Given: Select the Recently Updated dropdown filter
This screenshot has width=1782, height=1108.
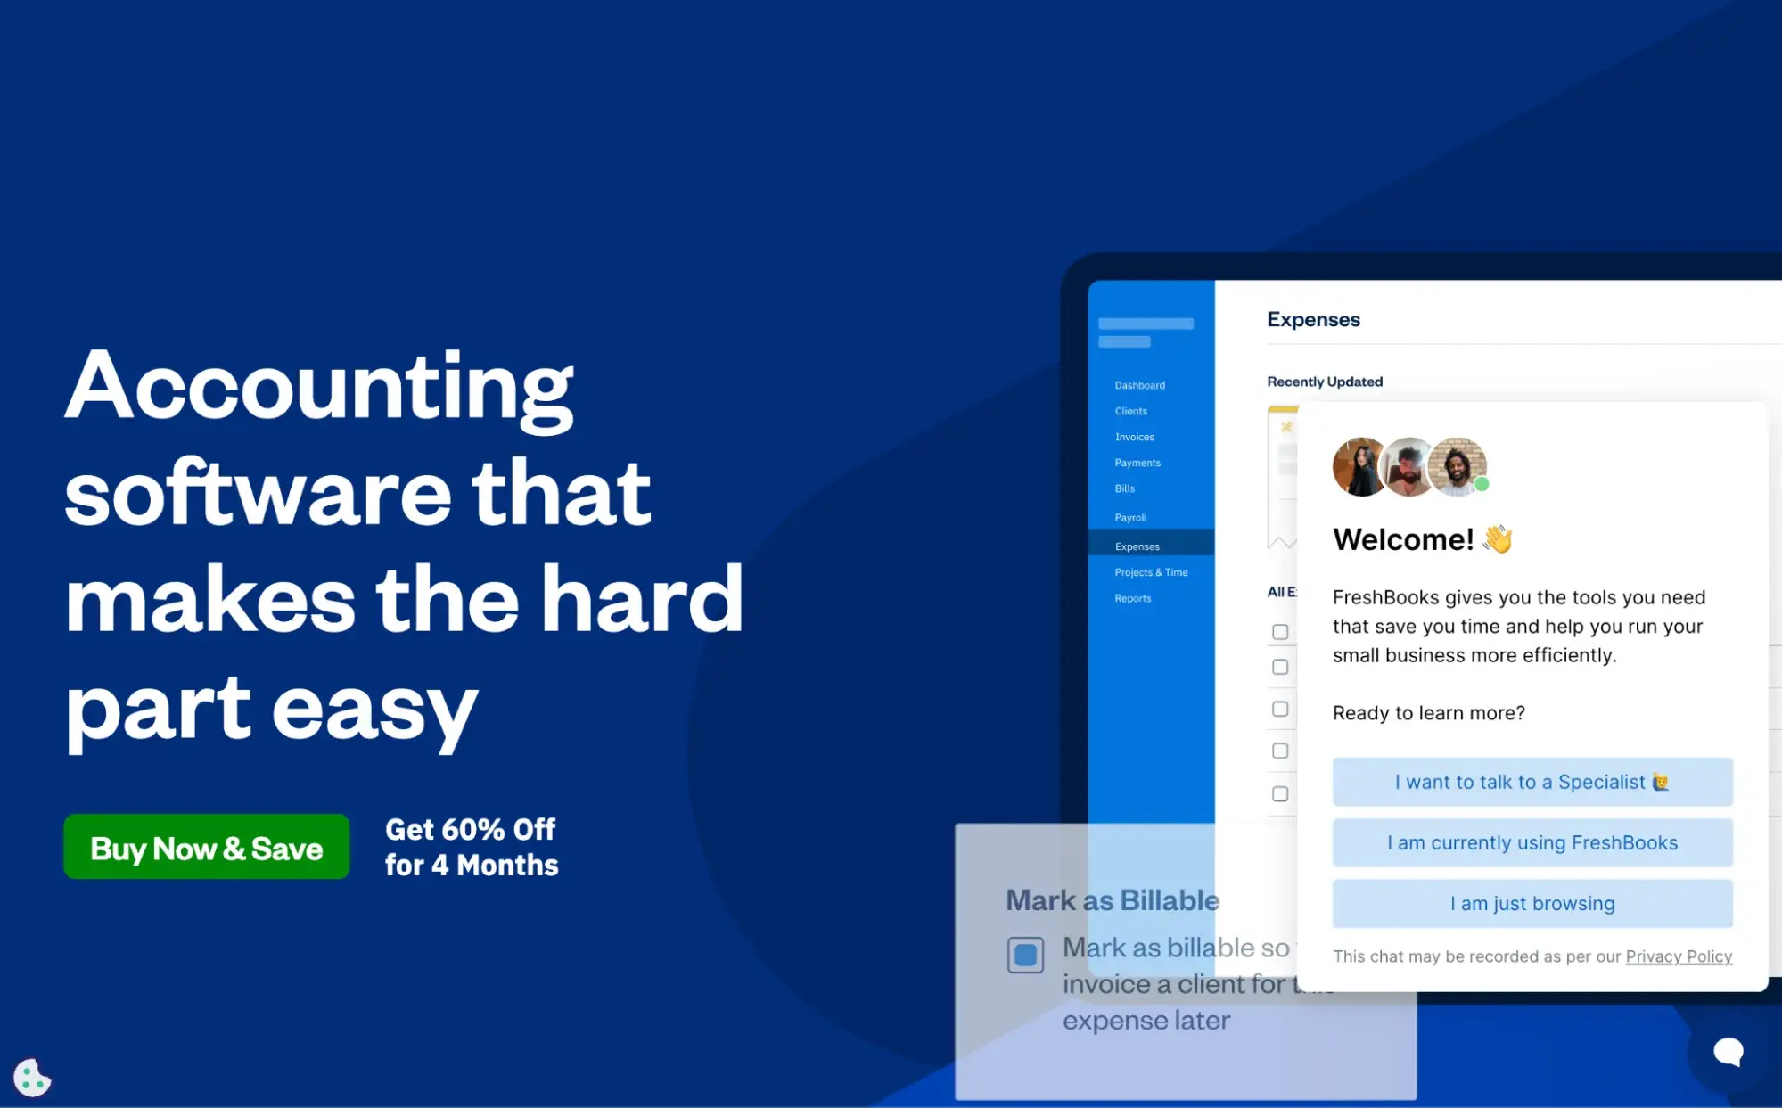Looking at the screenshot, I should (x=1324, y=381).
